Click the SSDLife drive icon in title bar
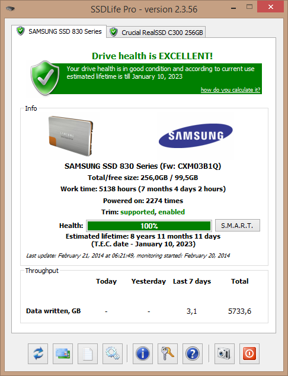The height and width of the screenshot is (376, 288). 10,9
